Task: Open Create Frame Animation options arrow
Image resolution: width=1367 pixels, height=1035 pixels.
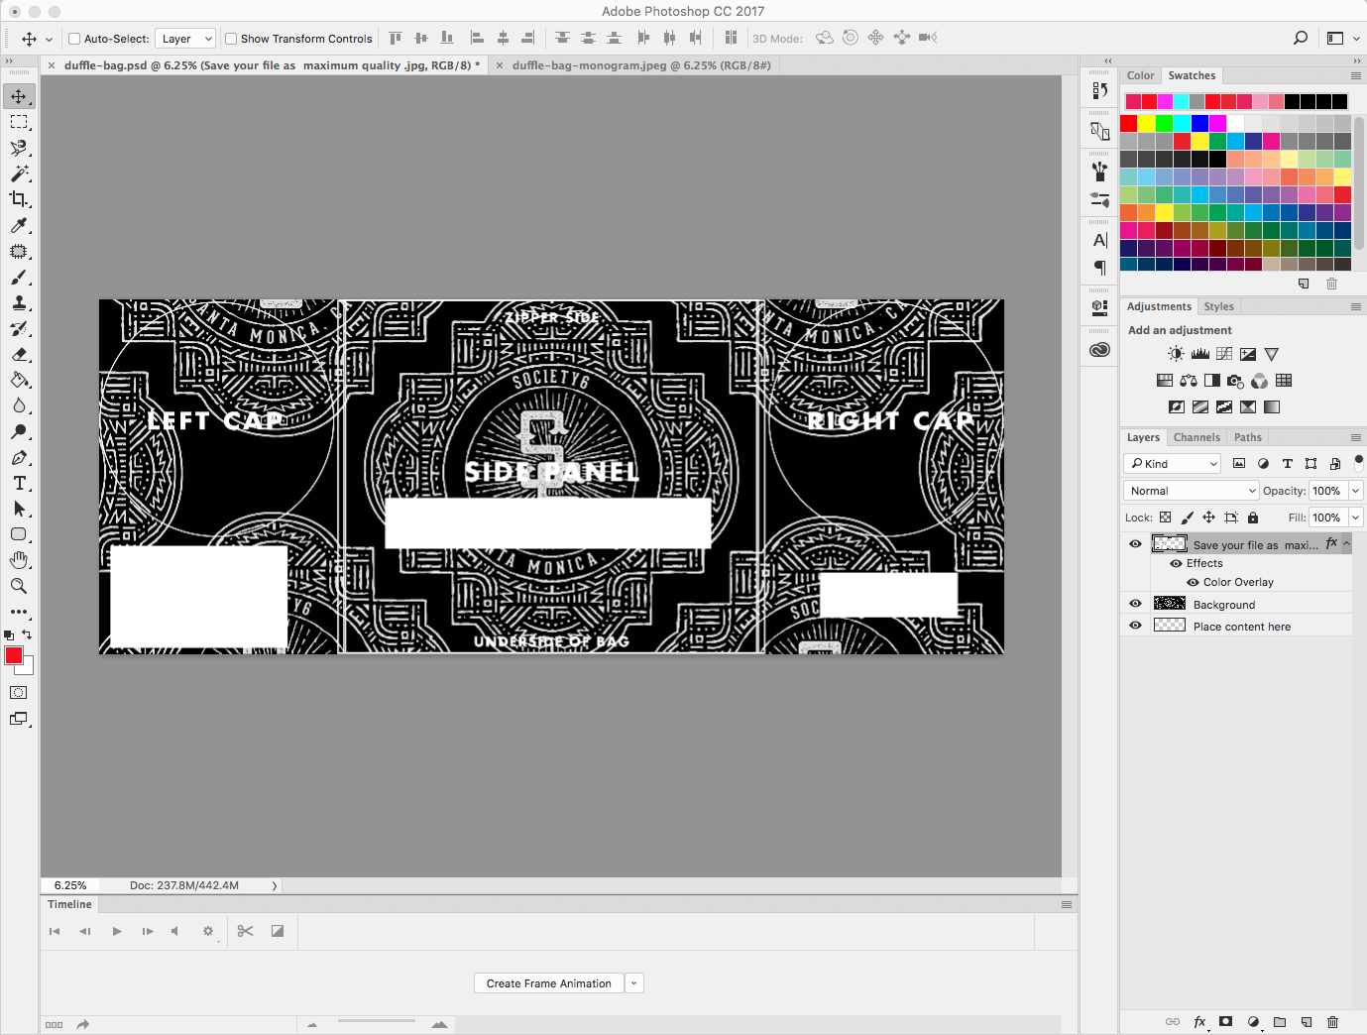Action: [x=634, y=983]
